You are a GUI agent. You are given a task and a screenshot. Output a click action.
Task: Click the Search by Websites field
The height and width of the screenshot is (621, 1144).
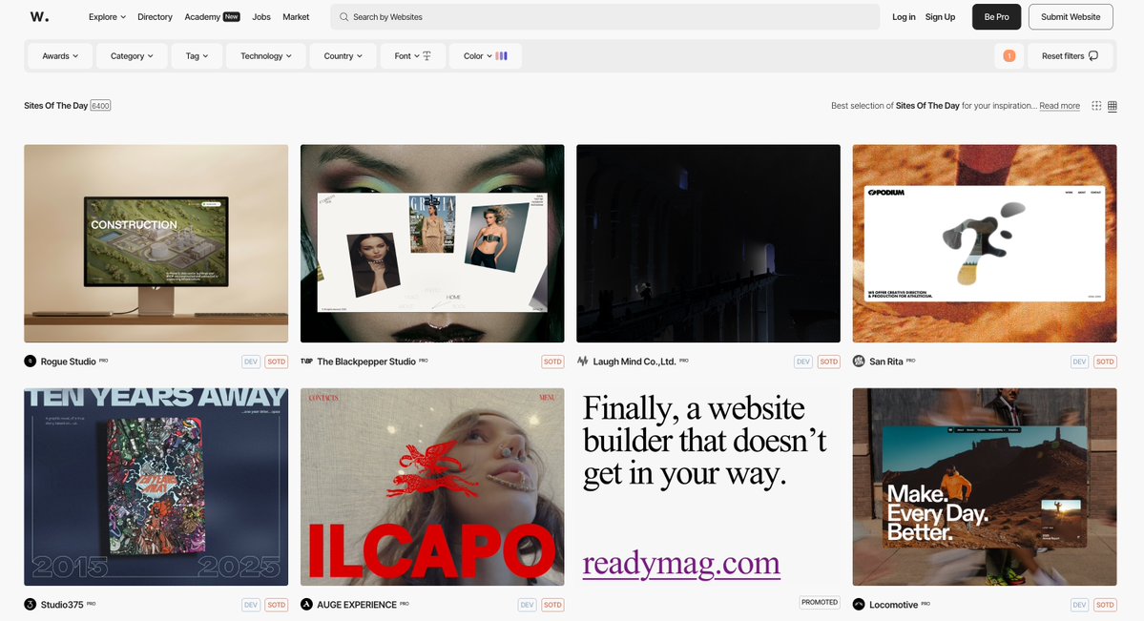(605, 17)
